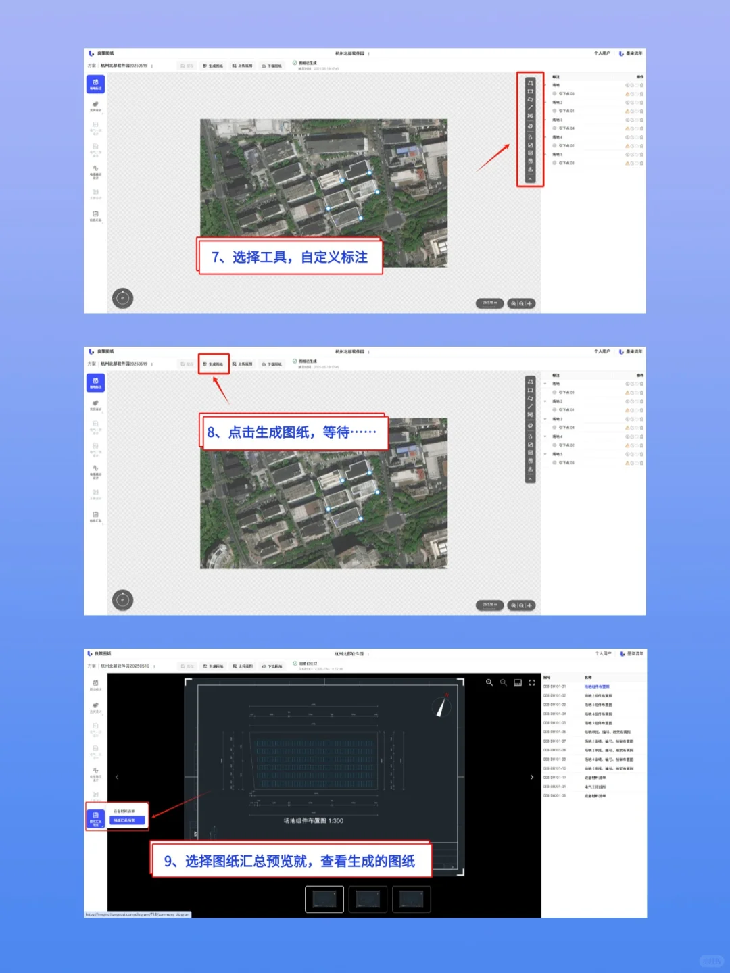Select the line drawing tool in annotation toolbar
The image size is (730, 973).
[531, 107]
